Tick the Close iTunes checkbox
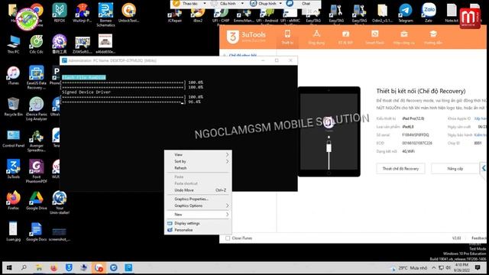Viewport: 489px width, 275px height. [x=228, y=238]
